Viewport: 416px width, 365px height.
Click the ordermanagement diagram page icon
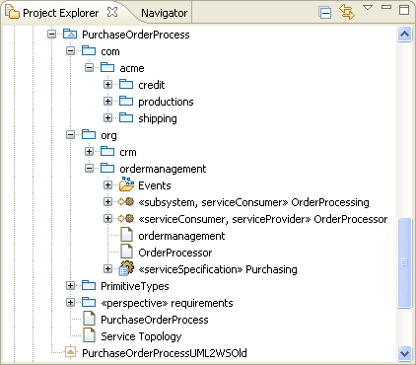point(126,235)
